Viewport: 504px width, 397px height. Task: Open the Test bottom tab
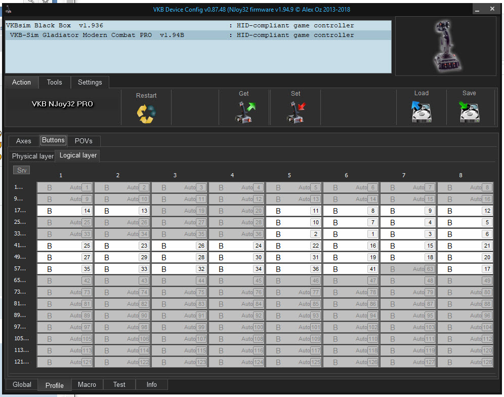[x=119, y=384]
